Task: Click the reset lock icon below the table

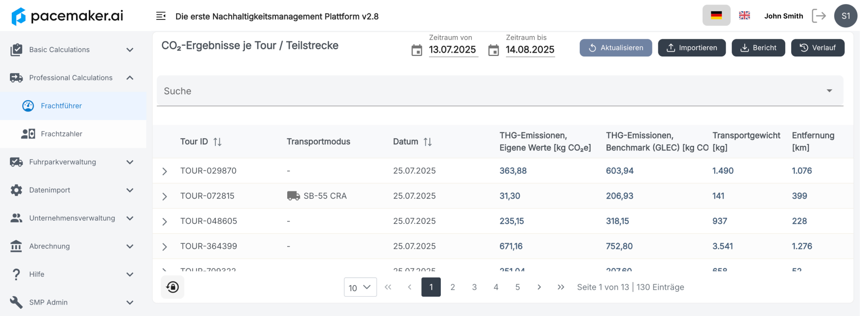Action: pyautogui.click(x=172, y=287)
